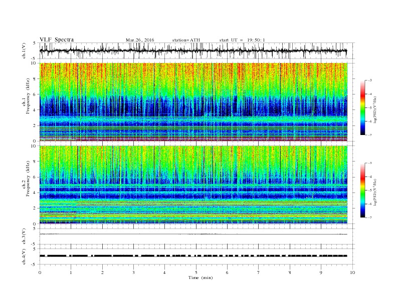The image size is (397, 306).
Task: Click the '-7' label on ch.2 colorbar
Action: [x=370, y=217]
